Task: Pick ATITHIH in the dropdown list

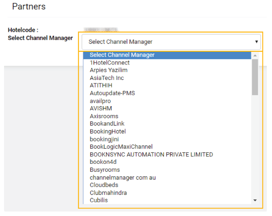Action: coord(167,85)
